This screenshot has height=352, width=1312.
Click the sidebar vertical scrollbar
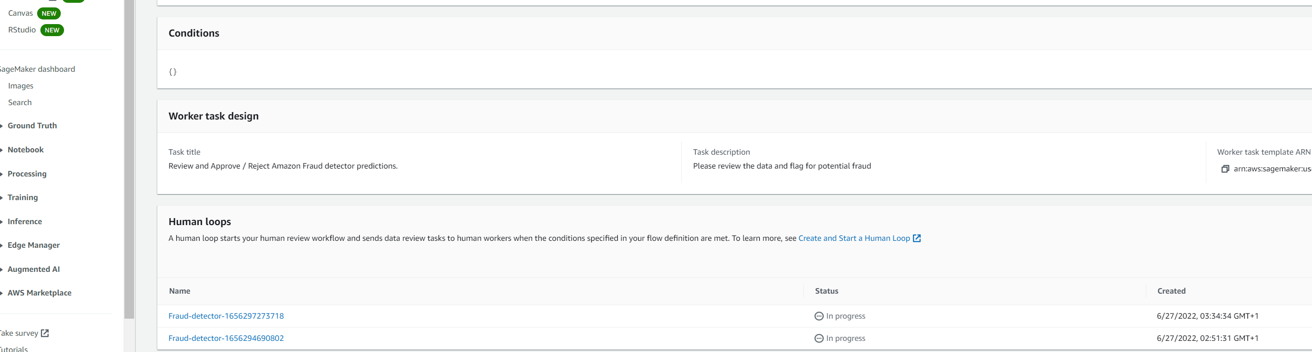[129, 152]
